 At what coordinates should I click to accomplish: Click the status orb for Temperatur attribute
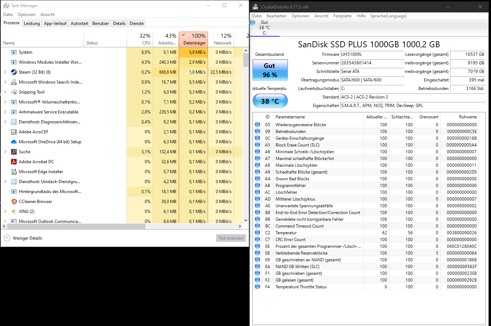[x=257, y=233]
